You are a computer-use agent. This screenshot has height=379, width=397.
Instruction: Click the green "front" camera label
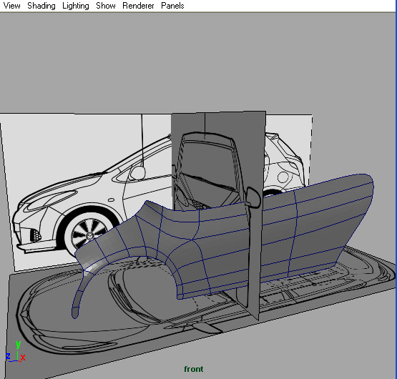point(193,369)
